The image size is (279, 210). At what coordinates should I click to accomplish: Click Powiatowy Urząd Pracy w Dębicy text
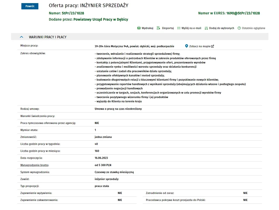[101, 19]
